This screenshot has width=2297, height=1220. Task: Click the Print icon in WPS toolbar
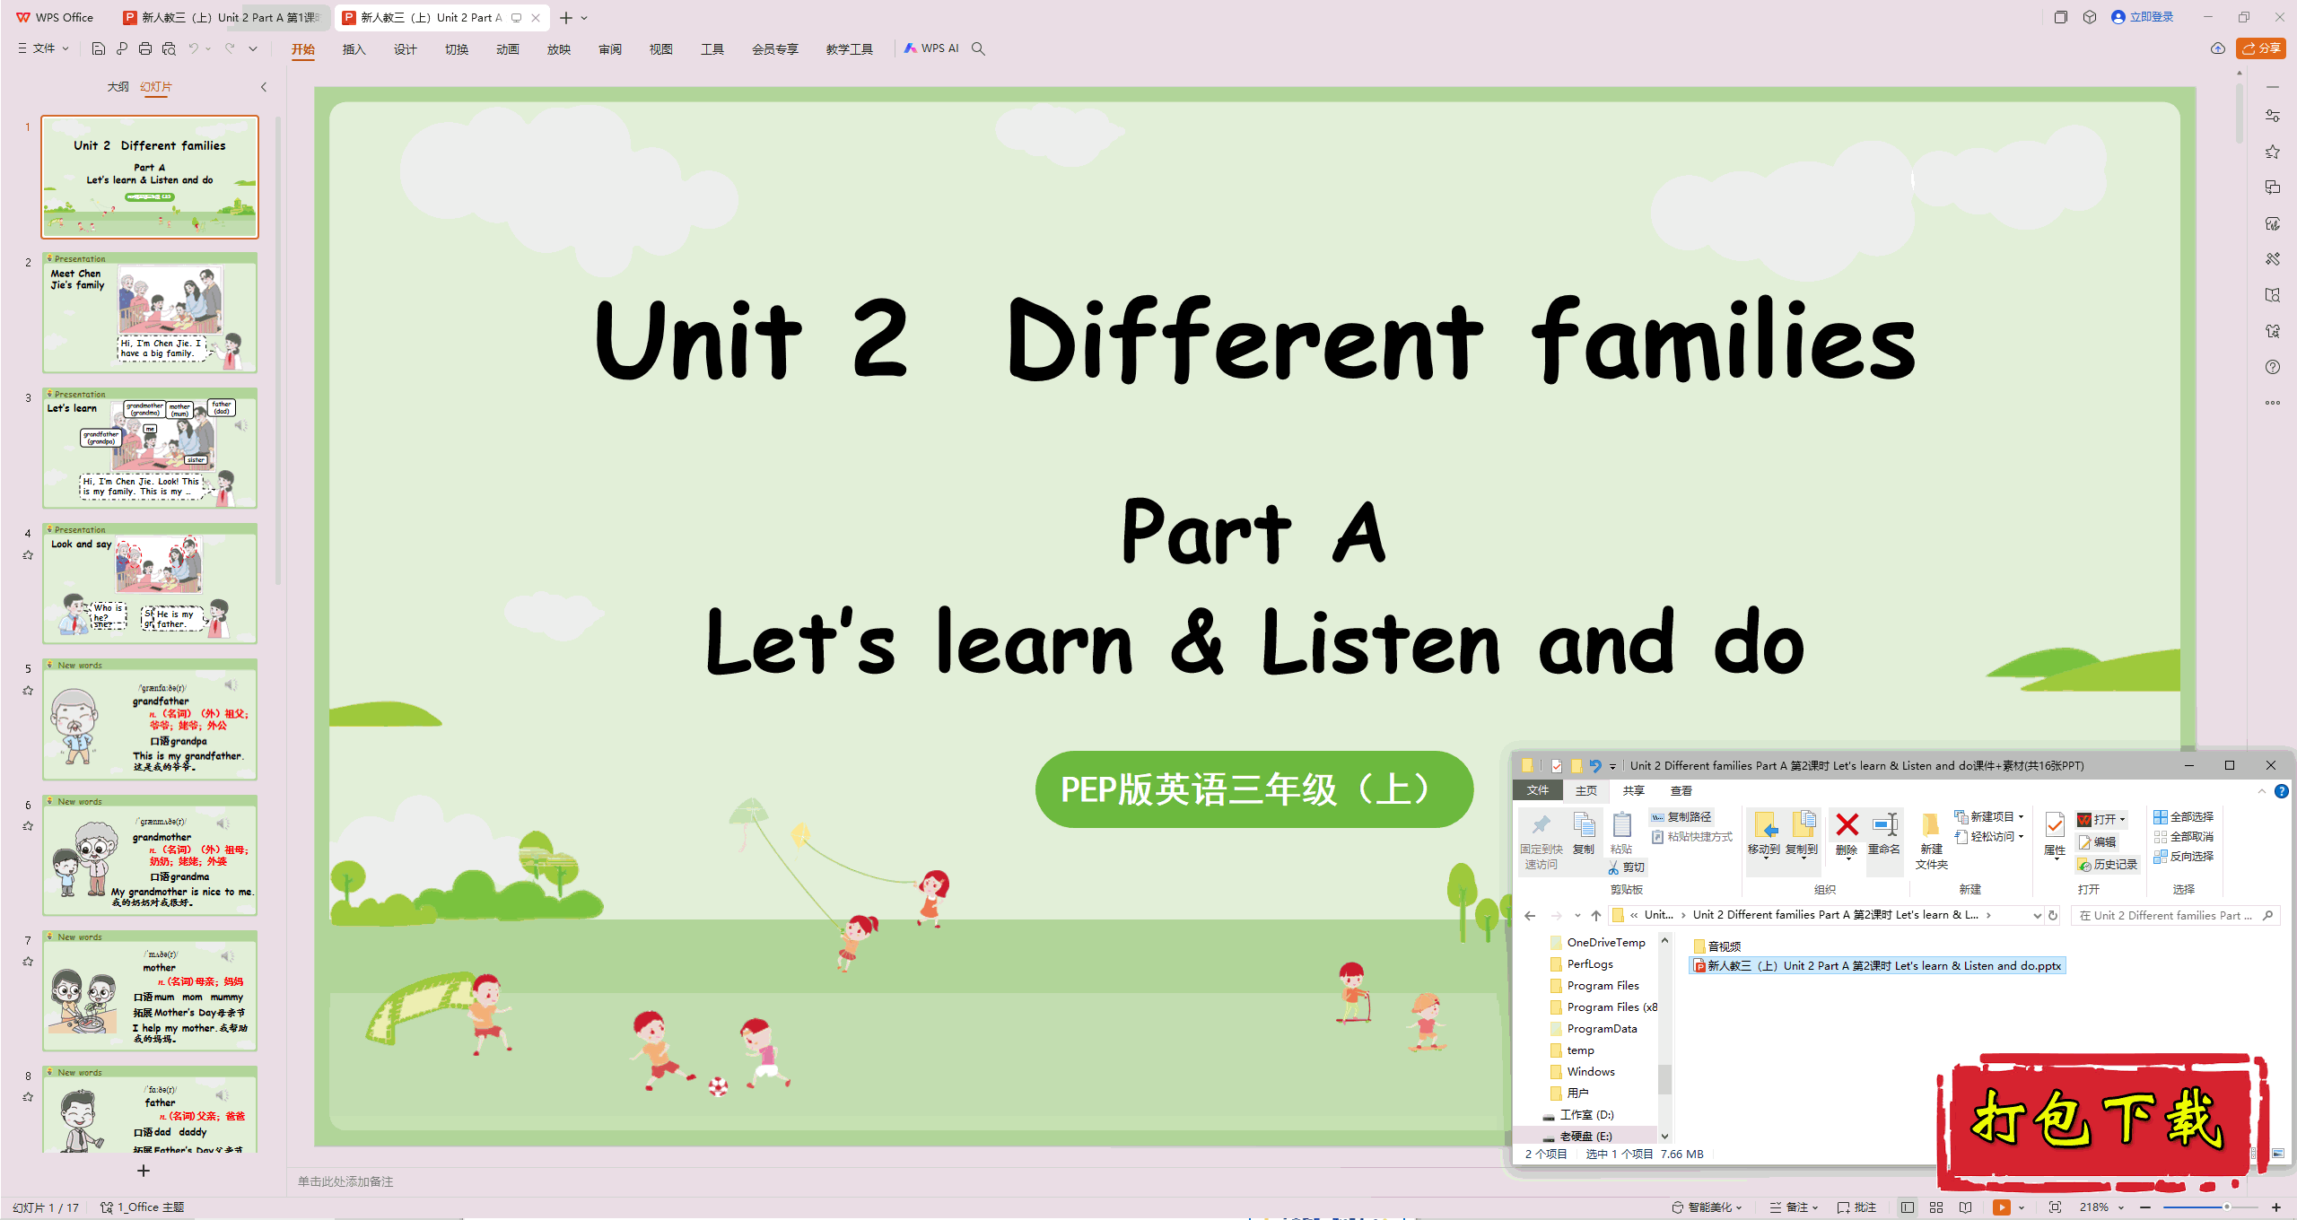pos(145,48)
